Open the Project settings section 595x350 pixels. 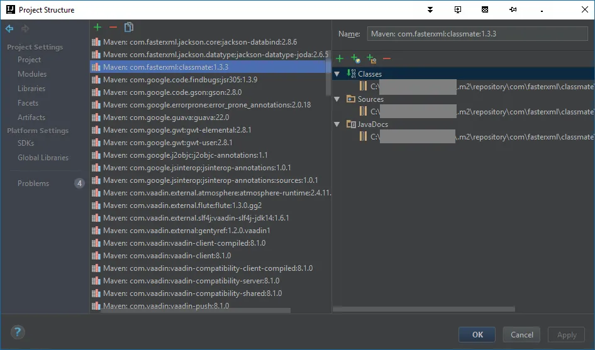coord(29,60)
